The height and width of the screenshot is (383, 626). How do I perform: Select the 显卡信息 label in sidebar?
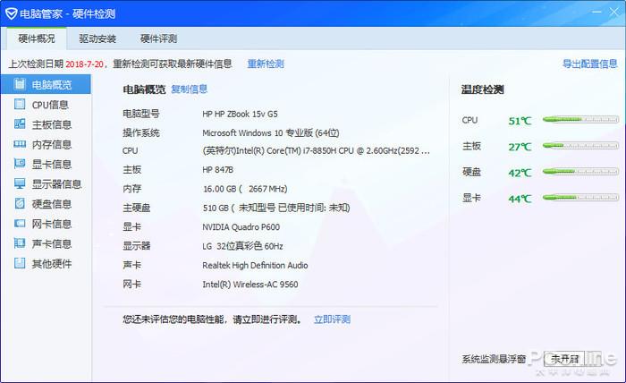[52, 164]
